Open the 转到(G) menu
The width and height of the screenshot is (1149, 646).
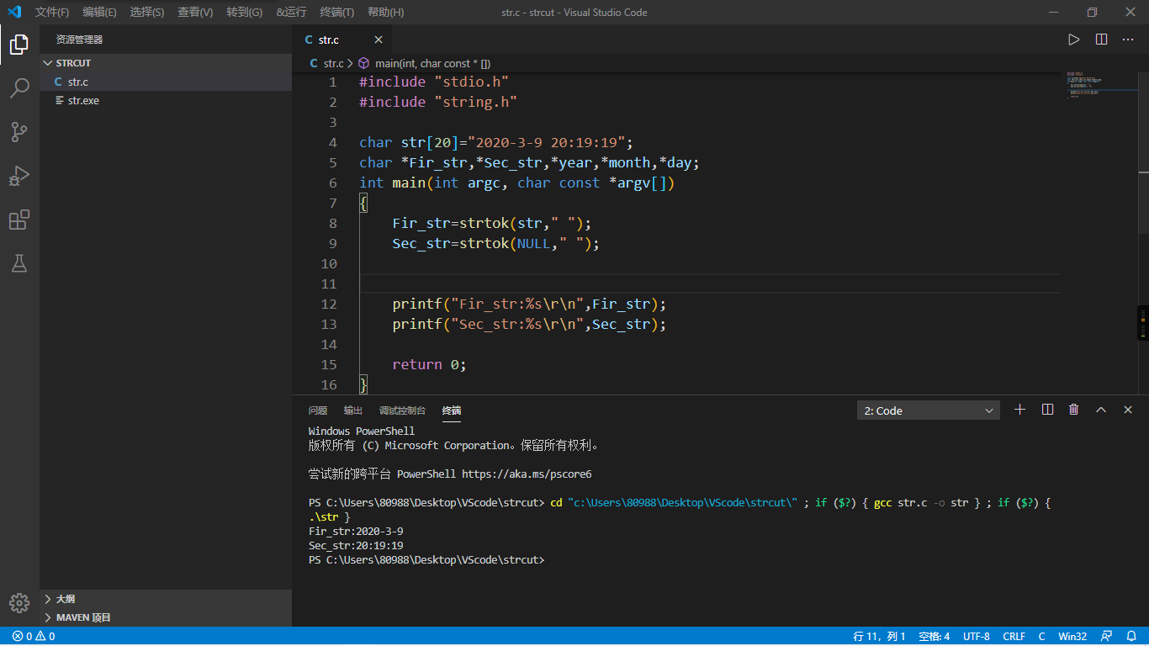(244, 13)
